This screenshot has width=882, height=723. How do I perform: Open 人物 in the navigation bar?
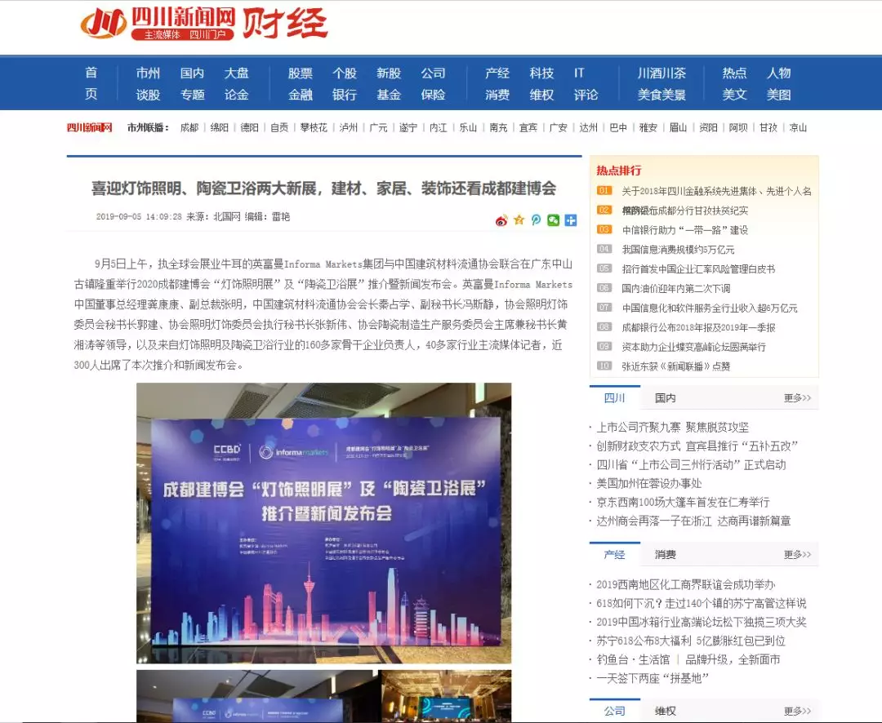coord(779,73)
